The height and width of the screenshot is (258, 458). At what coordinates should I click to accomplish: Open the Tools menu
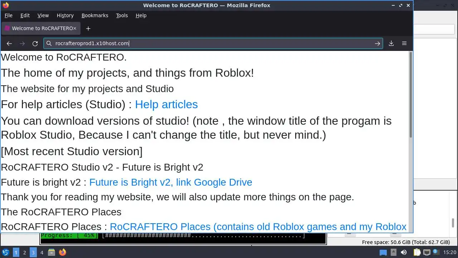tap(122, 15)
